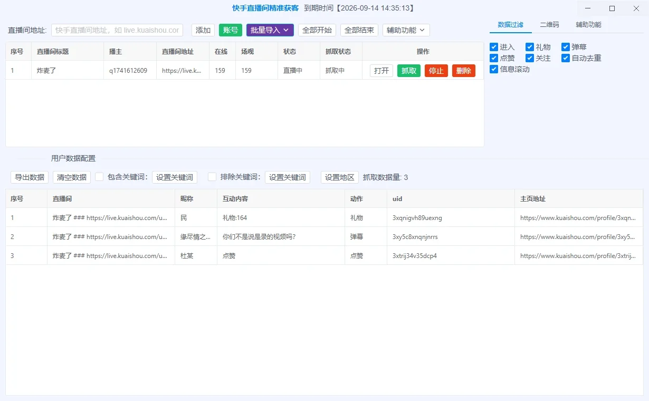
Task: Disable the 自动去重 checkbox
Action: point(566,58)
